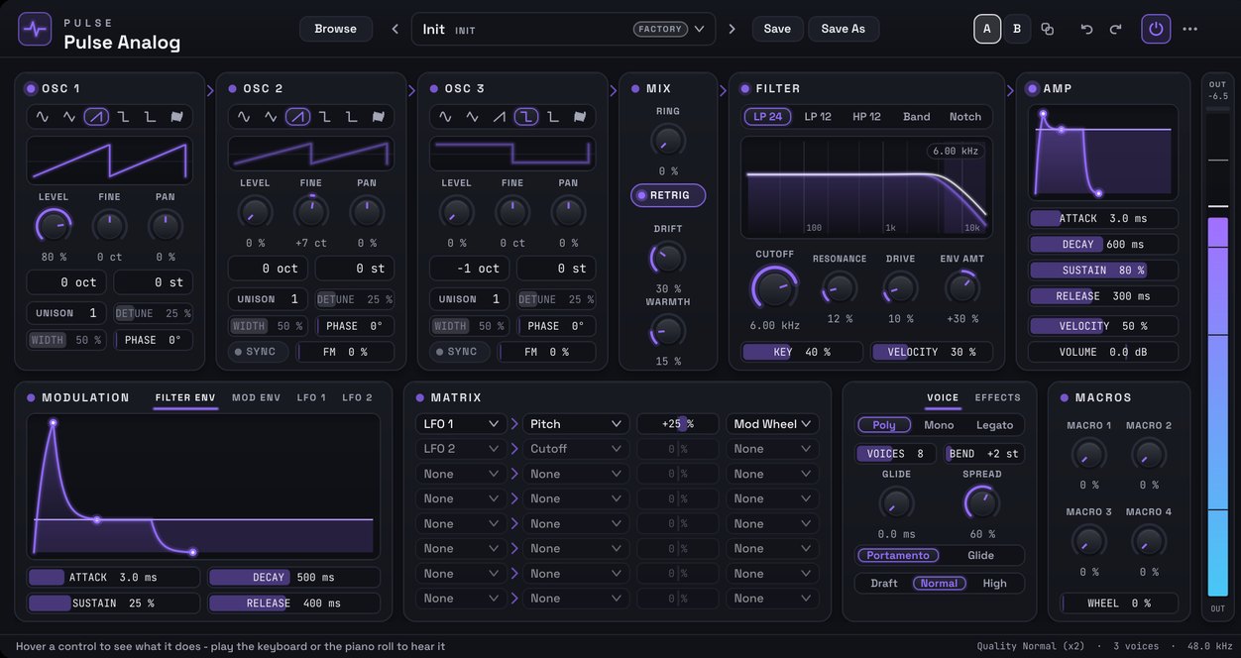Set quality to High

pos(995,584)
